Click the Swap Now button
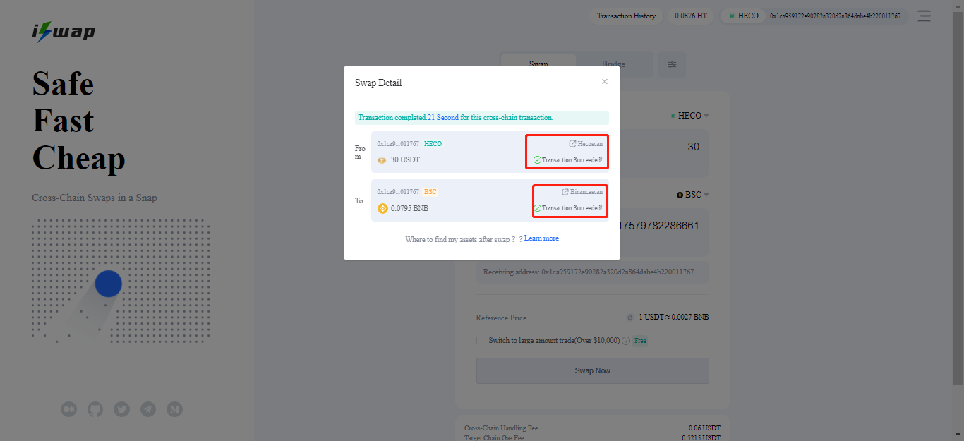 pos(593,370)
